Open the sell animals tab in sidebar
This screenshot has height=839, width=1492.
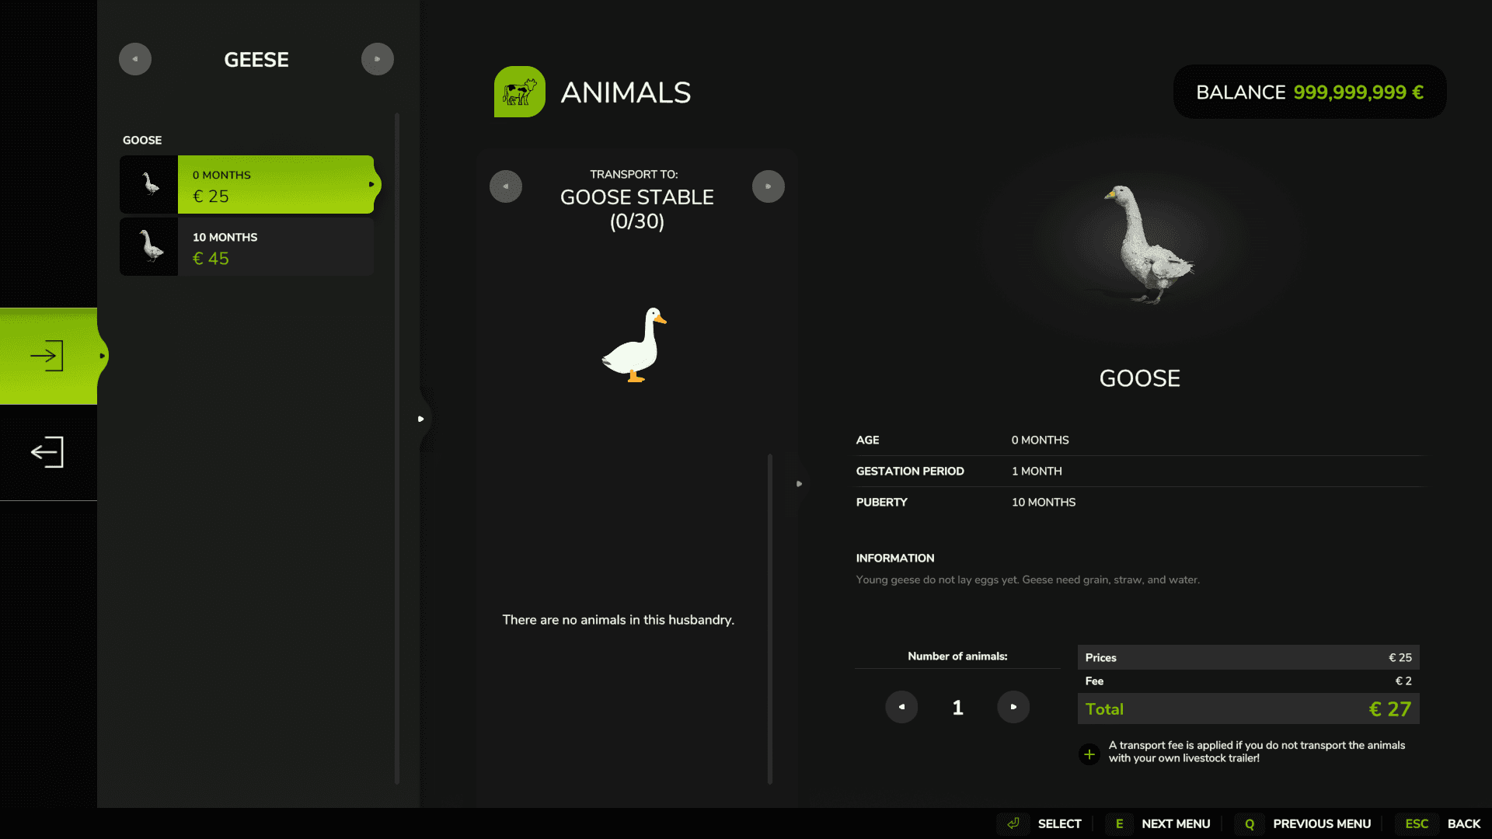pyautogui.click(x=48, y=452)
